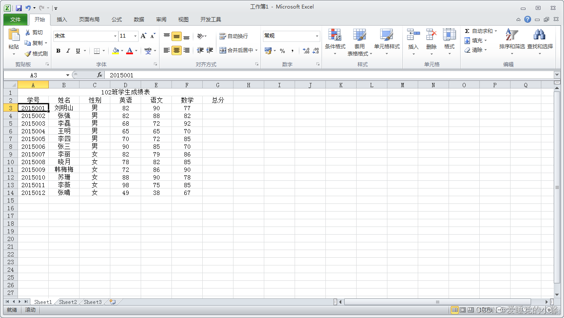Open Excel Help question mark icon
Screen dimensions: 564x318
(x=528, y=19)
